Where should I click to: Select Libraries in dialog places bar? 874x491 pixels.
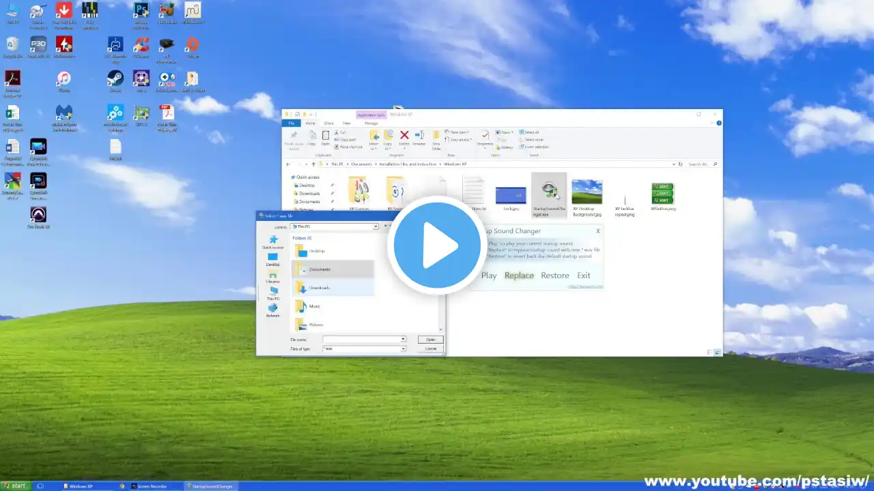click(x=273, y=276)
